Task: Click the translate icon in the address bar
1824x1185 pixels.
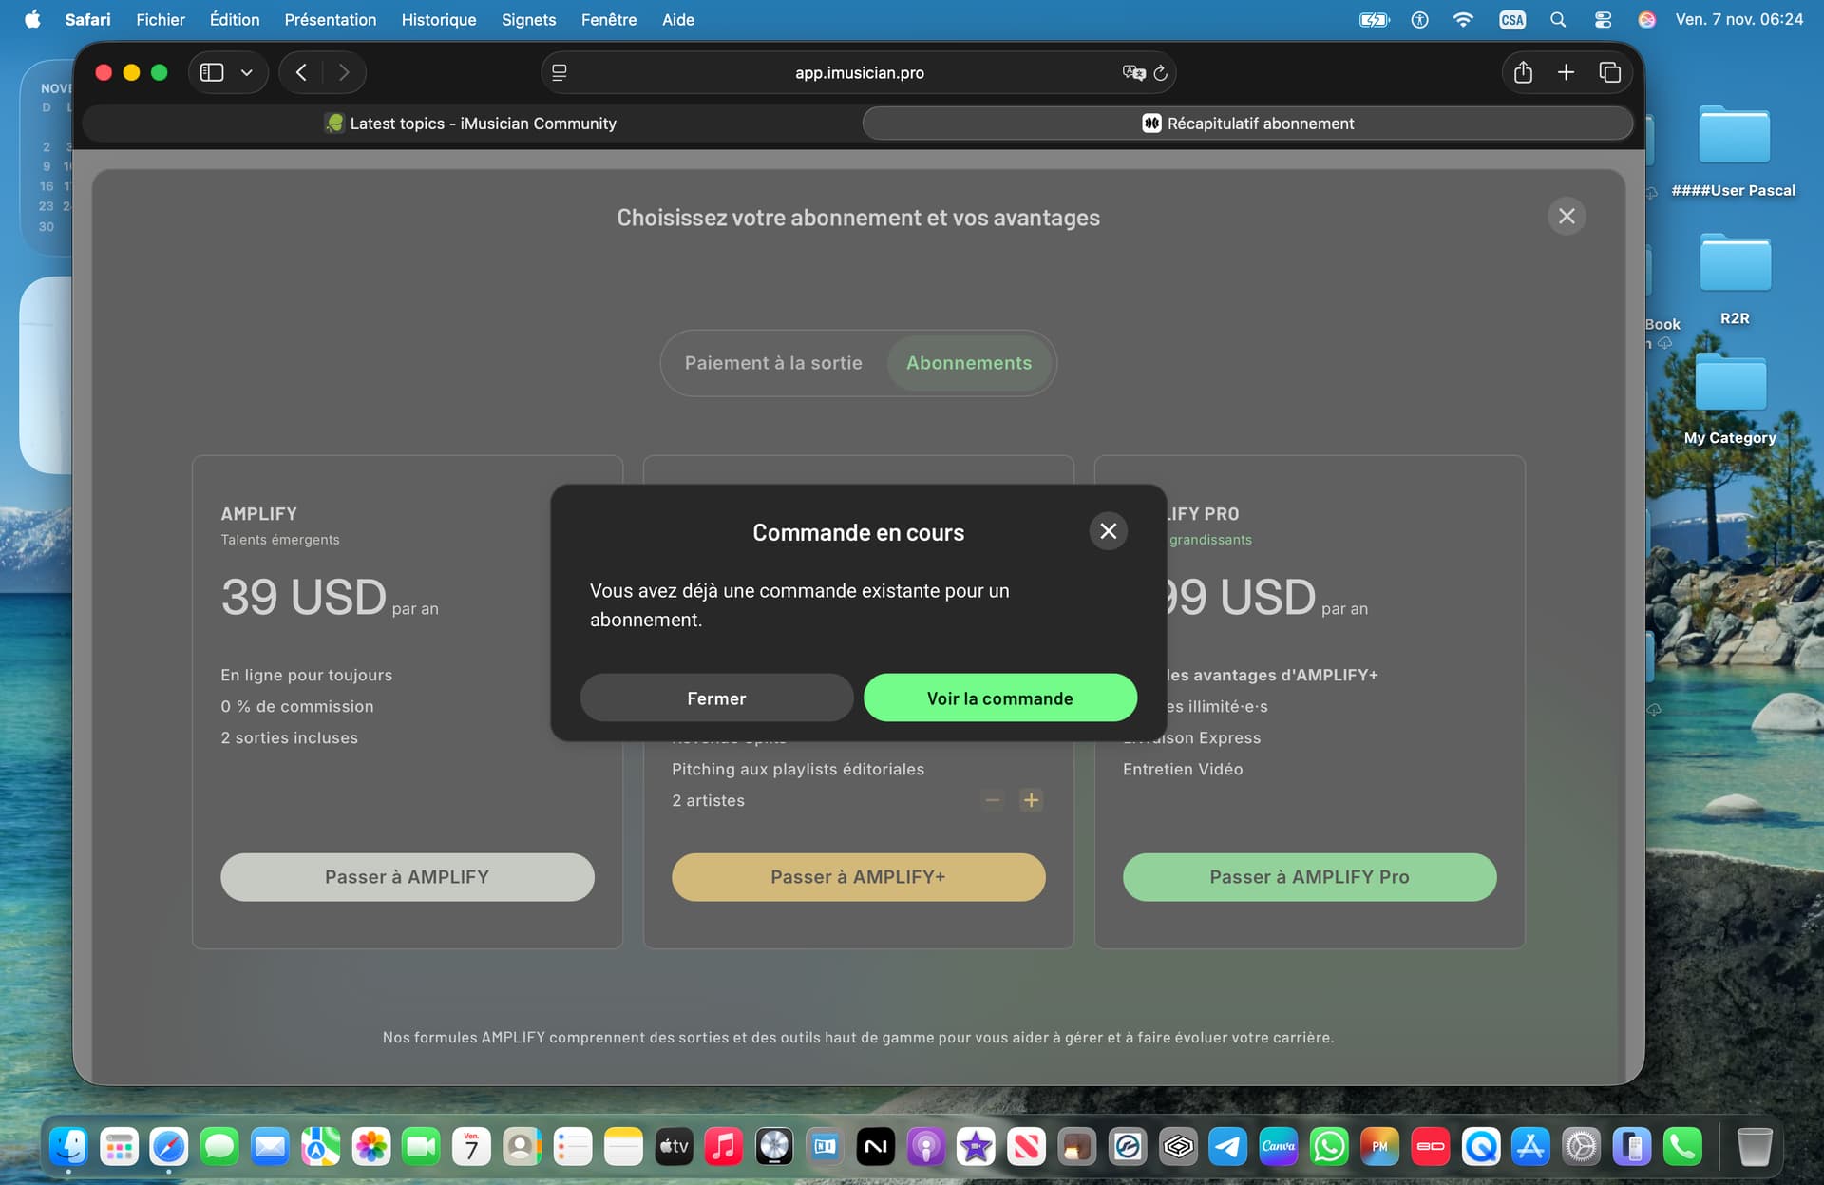Action: coord(1132,73)
